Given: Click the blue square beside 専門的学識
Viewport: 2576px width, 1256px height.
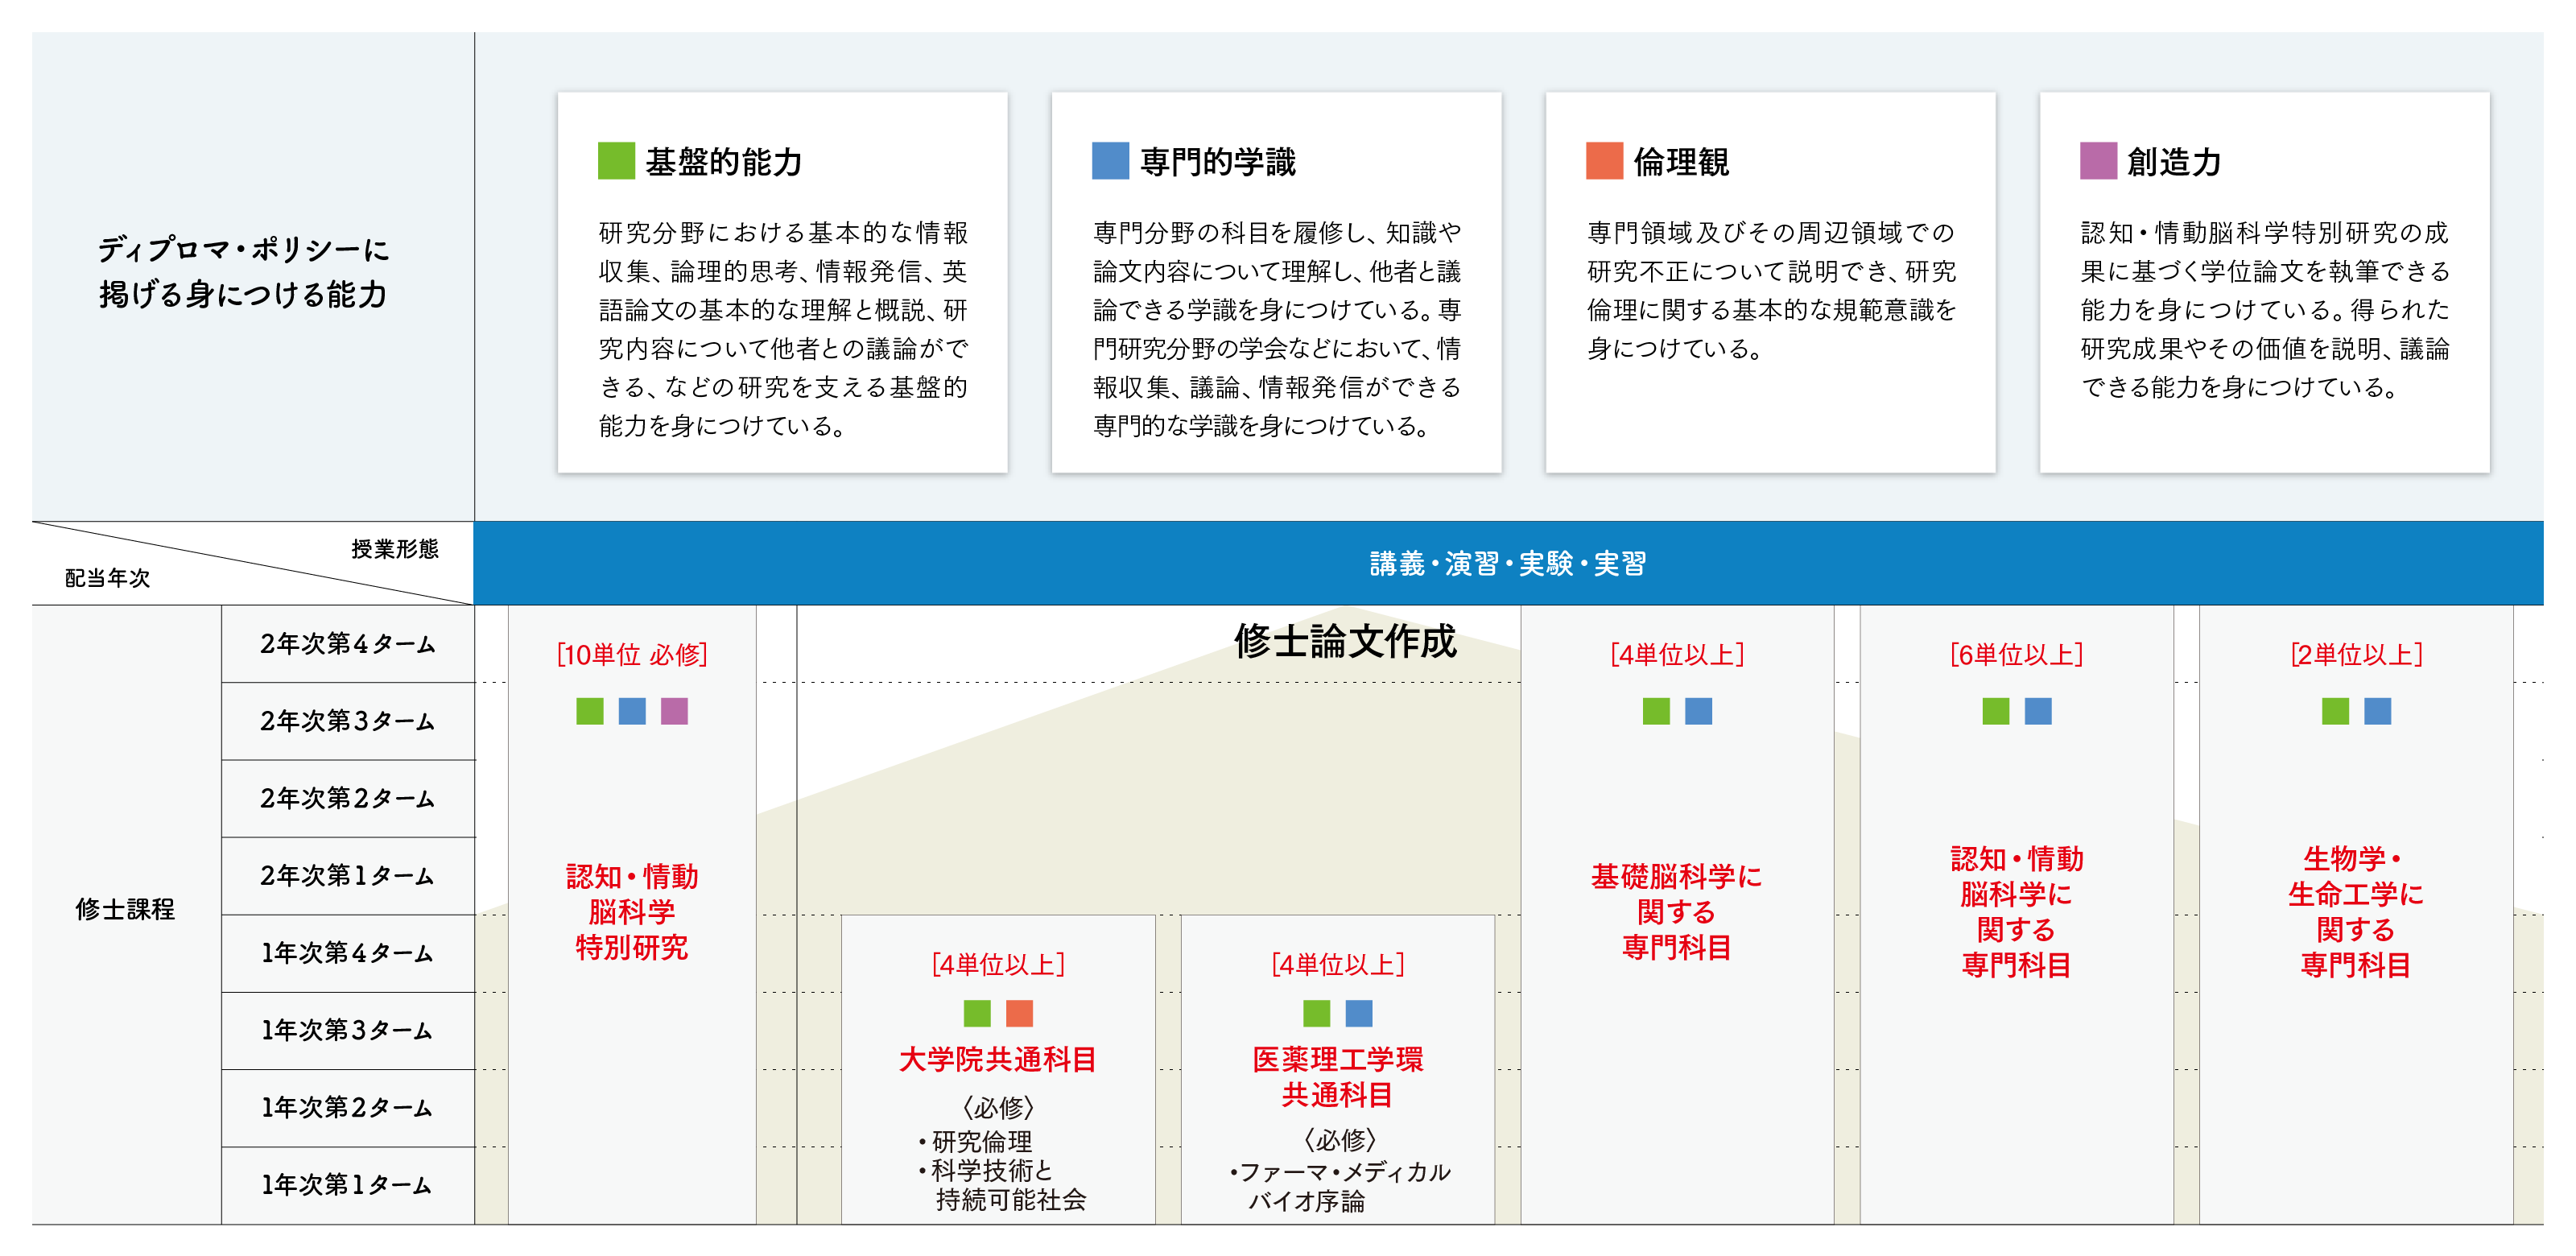Looking at the screenshot, I should (x=1110, y=161).
